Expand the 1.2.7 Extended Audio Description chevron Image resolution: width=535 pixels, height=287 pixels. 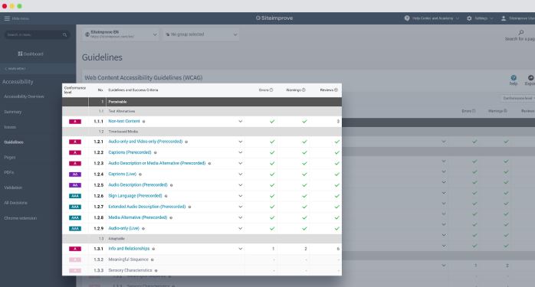(240, 207)
